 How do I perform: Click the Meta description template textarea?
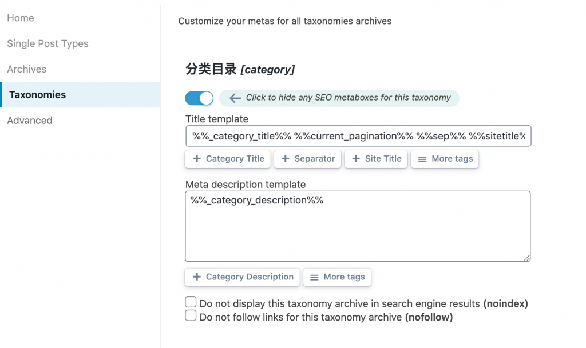click(358, 226)
